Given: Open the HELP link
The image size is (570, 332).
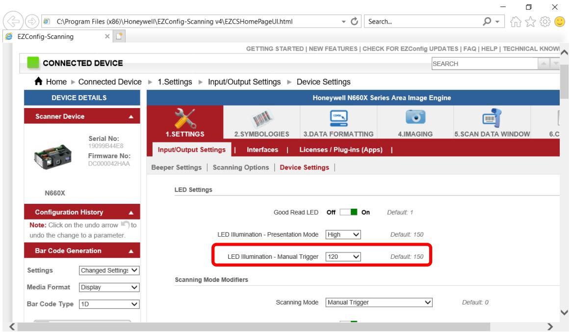Looking at the screenshot, I should coord(489,49).
